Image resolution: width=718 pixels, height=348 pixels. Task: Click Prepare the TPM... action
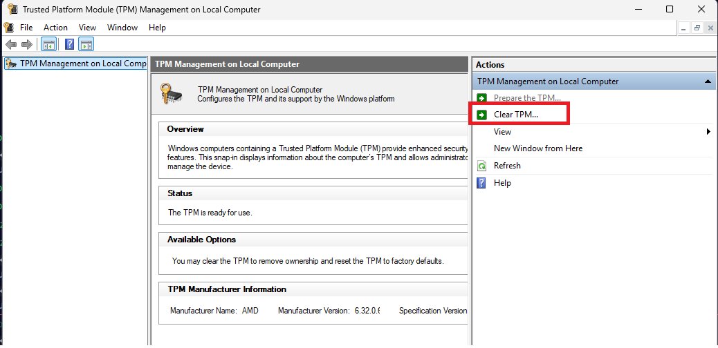click(x=527, y=98)
